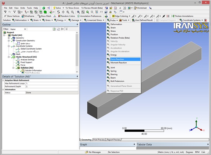211x155 pixels.
Task: Toggle Random Colors
Action: 67,16
